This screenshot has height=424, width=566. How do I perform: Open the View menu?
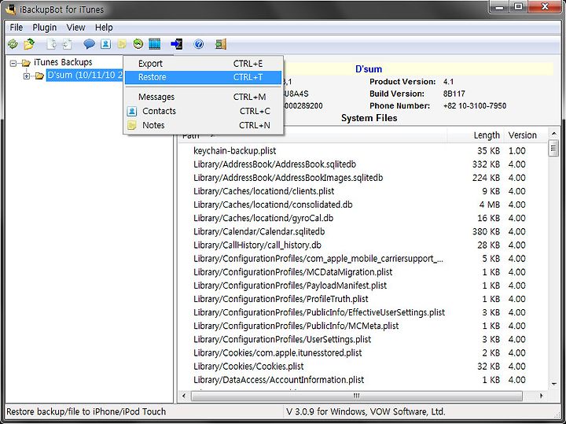[x=75, y=28]
